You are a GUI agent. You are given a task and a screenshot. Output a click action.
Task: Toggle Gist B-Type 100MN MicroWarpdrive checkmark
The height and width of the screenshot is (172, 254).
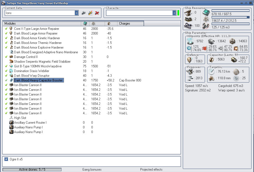[6, 66]
